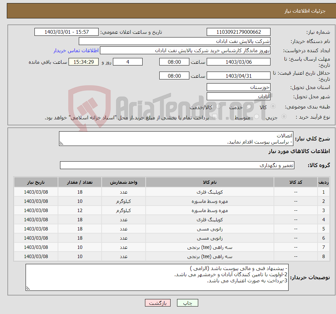The height and width of the screenshot is (314, 336).
Task: Click the بازگشت (back) button
Action: pos(158,303)
